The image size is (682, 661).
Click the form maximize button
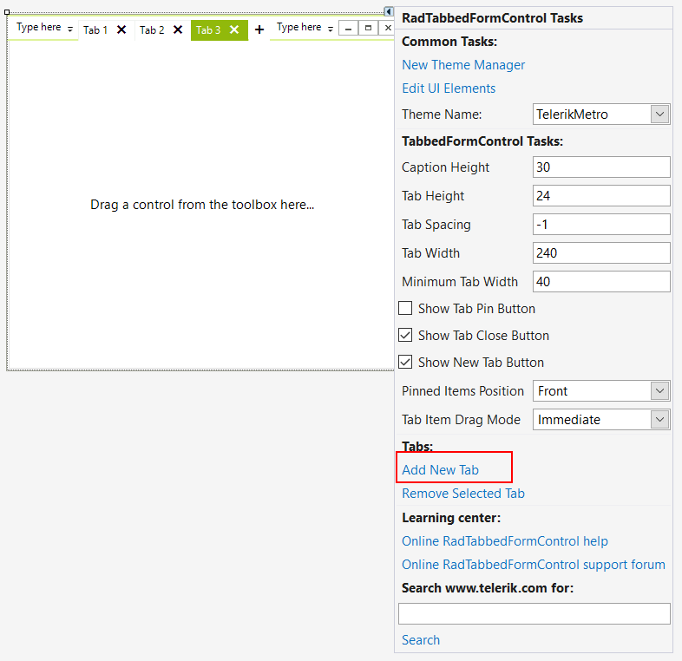[368, 29]
